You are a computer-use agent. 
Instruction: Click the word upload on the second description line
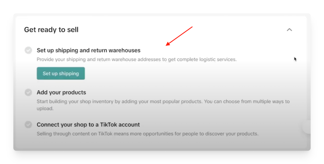click(x=45, y=109)
